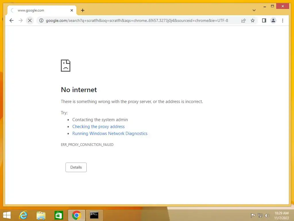Open Chrome three-dot menu

[283, 20]
